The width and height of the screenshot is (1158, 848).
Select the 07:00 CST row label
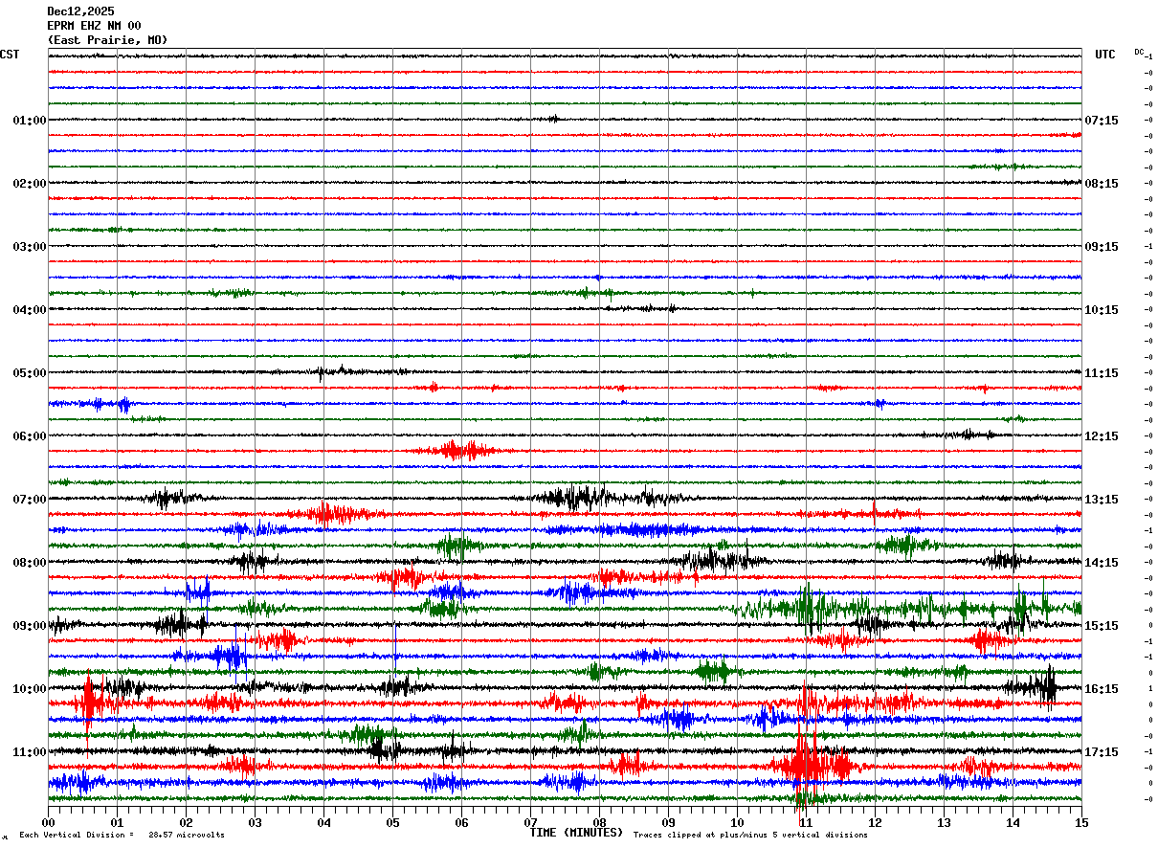point(30,500)
